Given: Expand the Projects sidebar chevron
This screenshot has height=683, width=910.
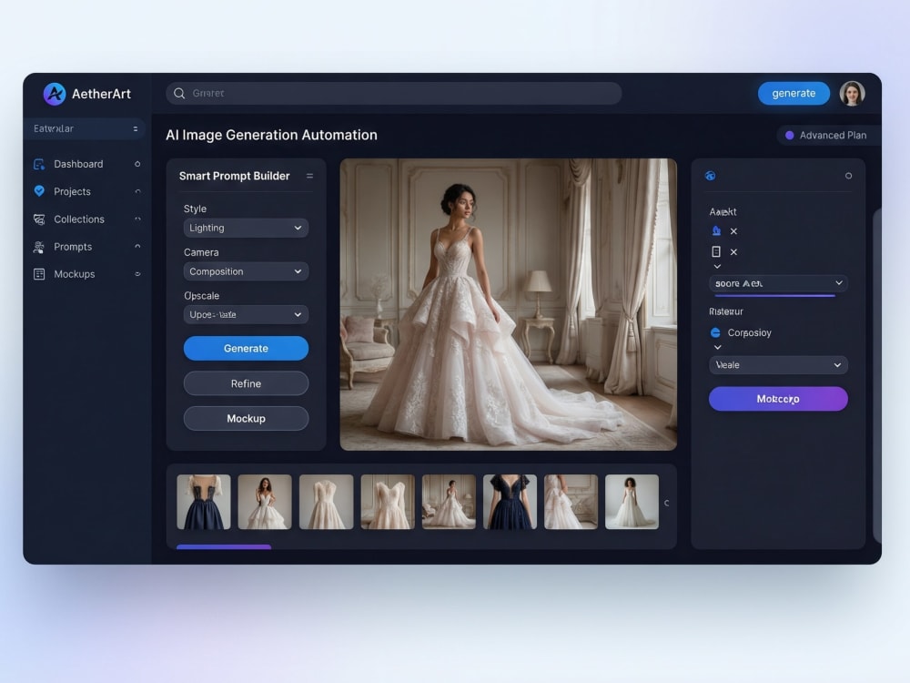Looking at the screenshot, I should 137,191.
